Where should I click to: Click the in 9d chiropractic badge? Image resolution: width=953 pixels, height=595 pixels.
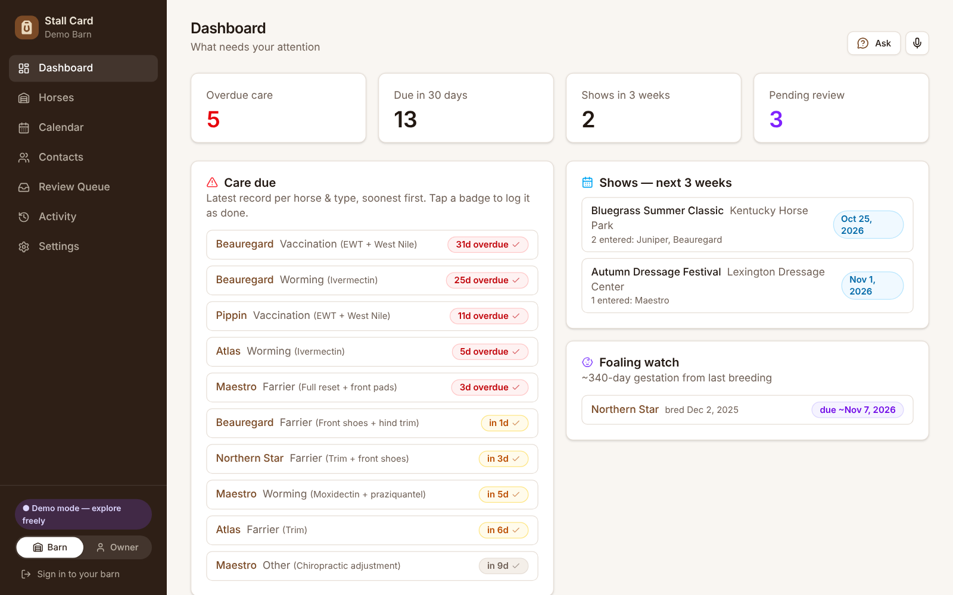coord(503,566)
